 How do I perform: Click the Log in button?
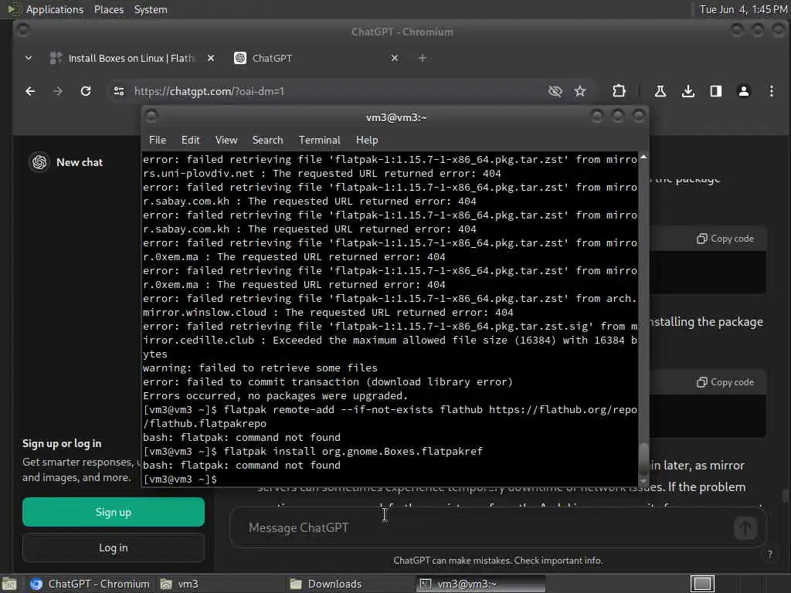114,547
